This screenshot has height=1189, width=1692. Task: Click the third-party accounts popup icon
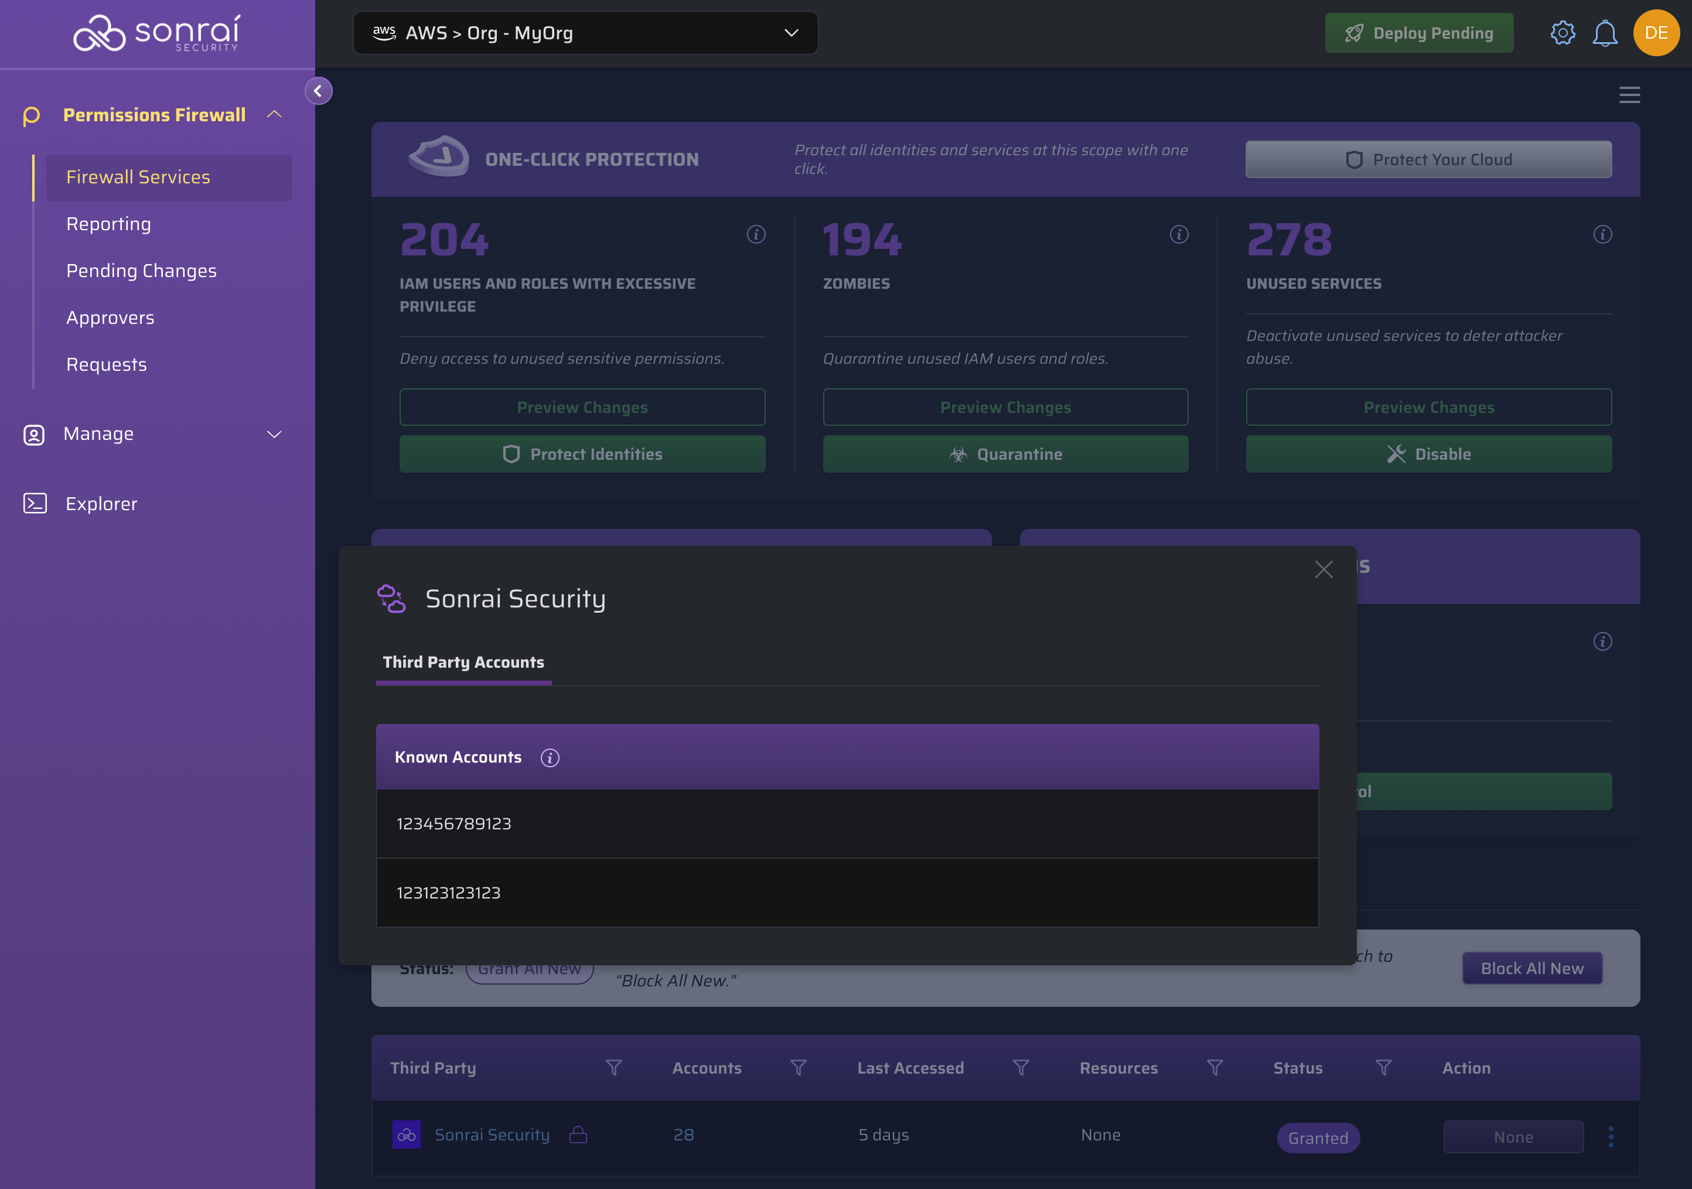click(x=391, y=598)
